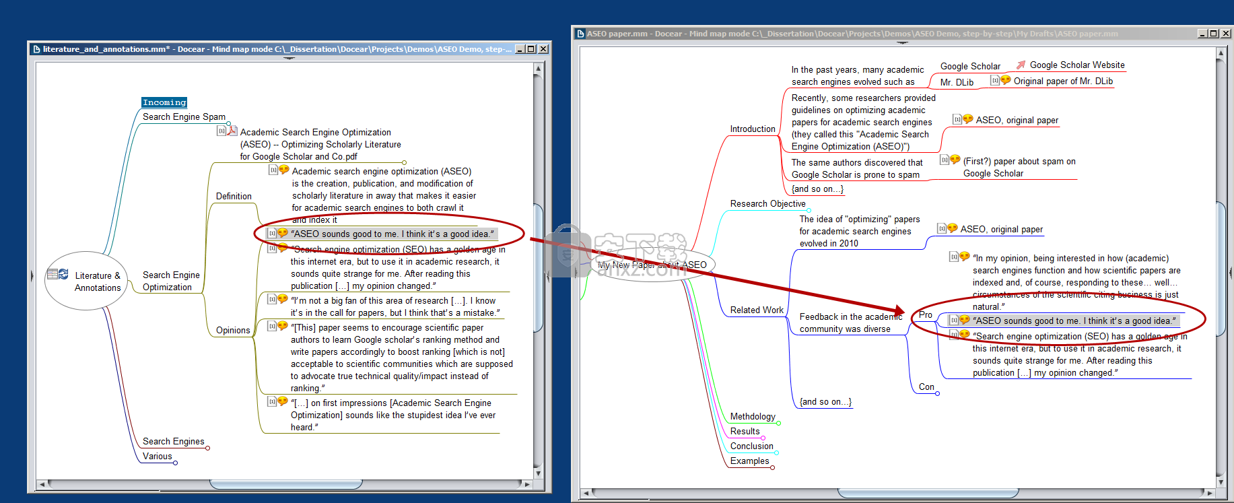Click comment icon of 'In my opinion, being interested' note
This screenshot has width=1234, height=503.
(964, 257)
